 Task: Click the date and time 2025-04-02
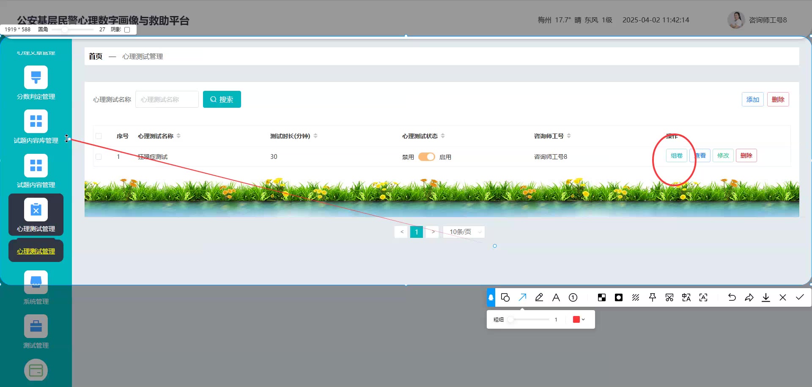656,20
